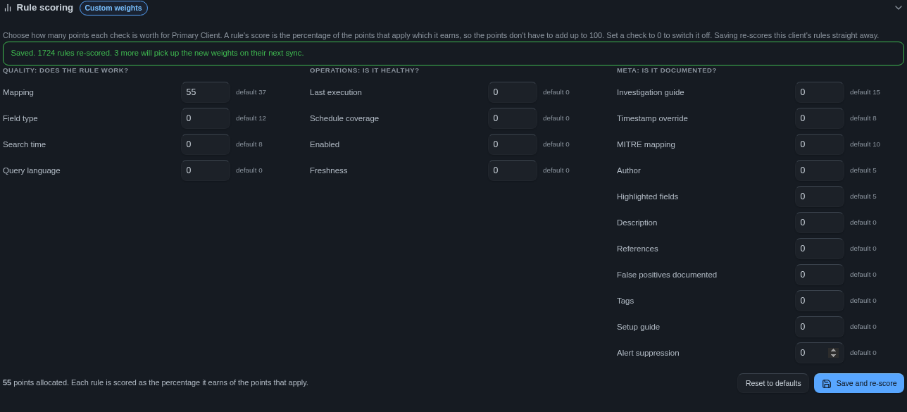Click the Rule scoring bar chart icon
This screenshot has width=907, height=412.
(8, 8)
